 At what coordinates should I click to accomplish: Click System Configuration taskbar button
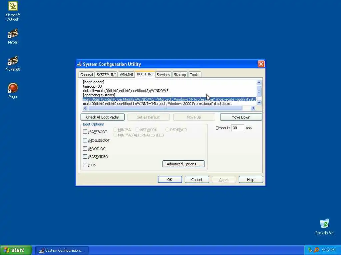(x=62, y=250)
